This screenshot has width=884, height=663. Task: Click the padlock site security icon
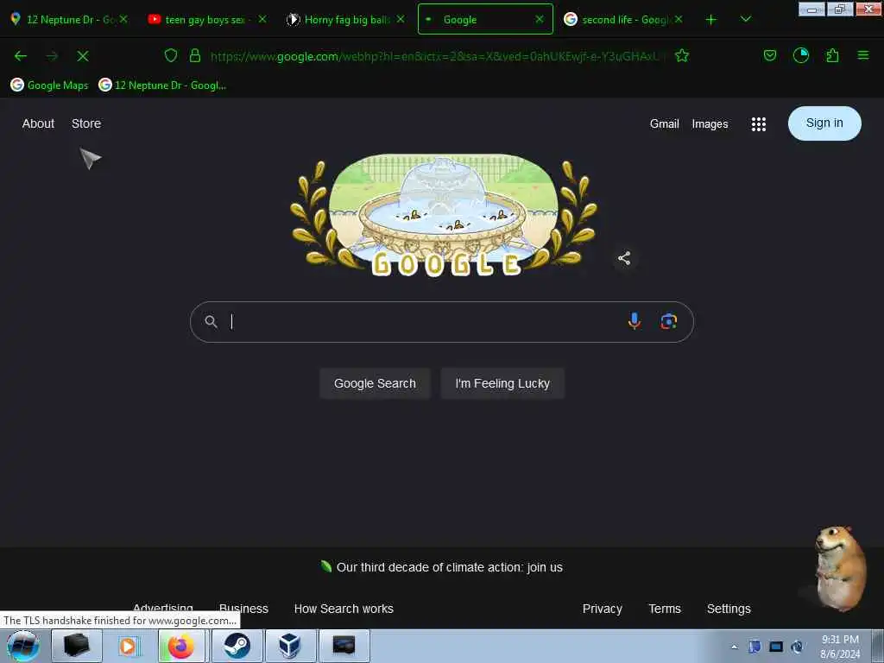click(195, 55)
